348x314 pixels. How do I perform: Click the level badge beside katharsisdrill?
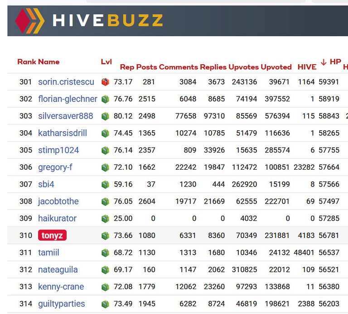pyautogui.click(x=105, y=133)
